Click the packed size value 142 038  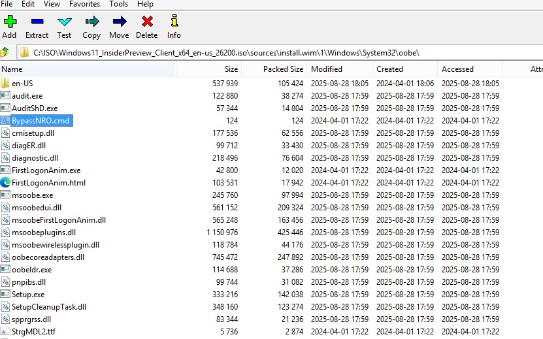click(x=290, y=295)
